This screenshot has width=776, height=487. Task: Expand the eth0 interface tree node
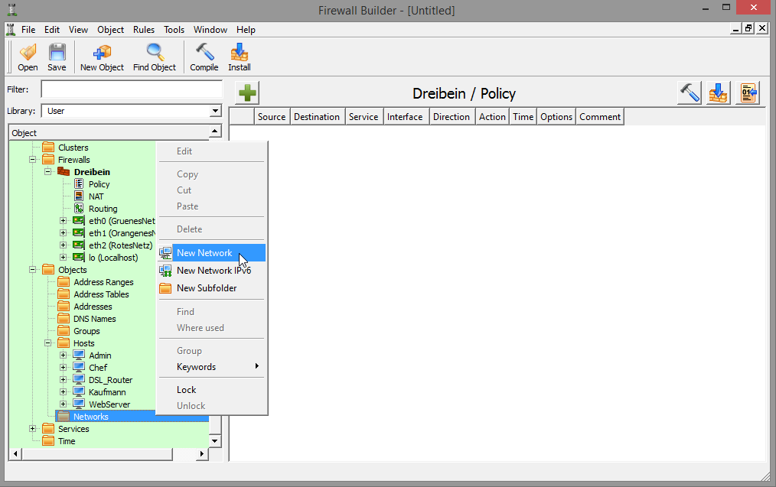64,221
